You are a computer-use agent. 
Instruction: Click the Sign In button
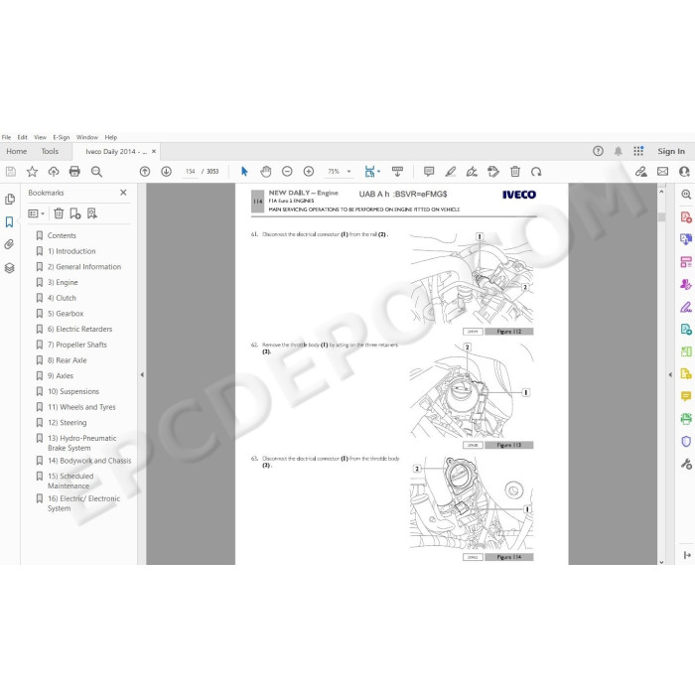click(671, 151)
